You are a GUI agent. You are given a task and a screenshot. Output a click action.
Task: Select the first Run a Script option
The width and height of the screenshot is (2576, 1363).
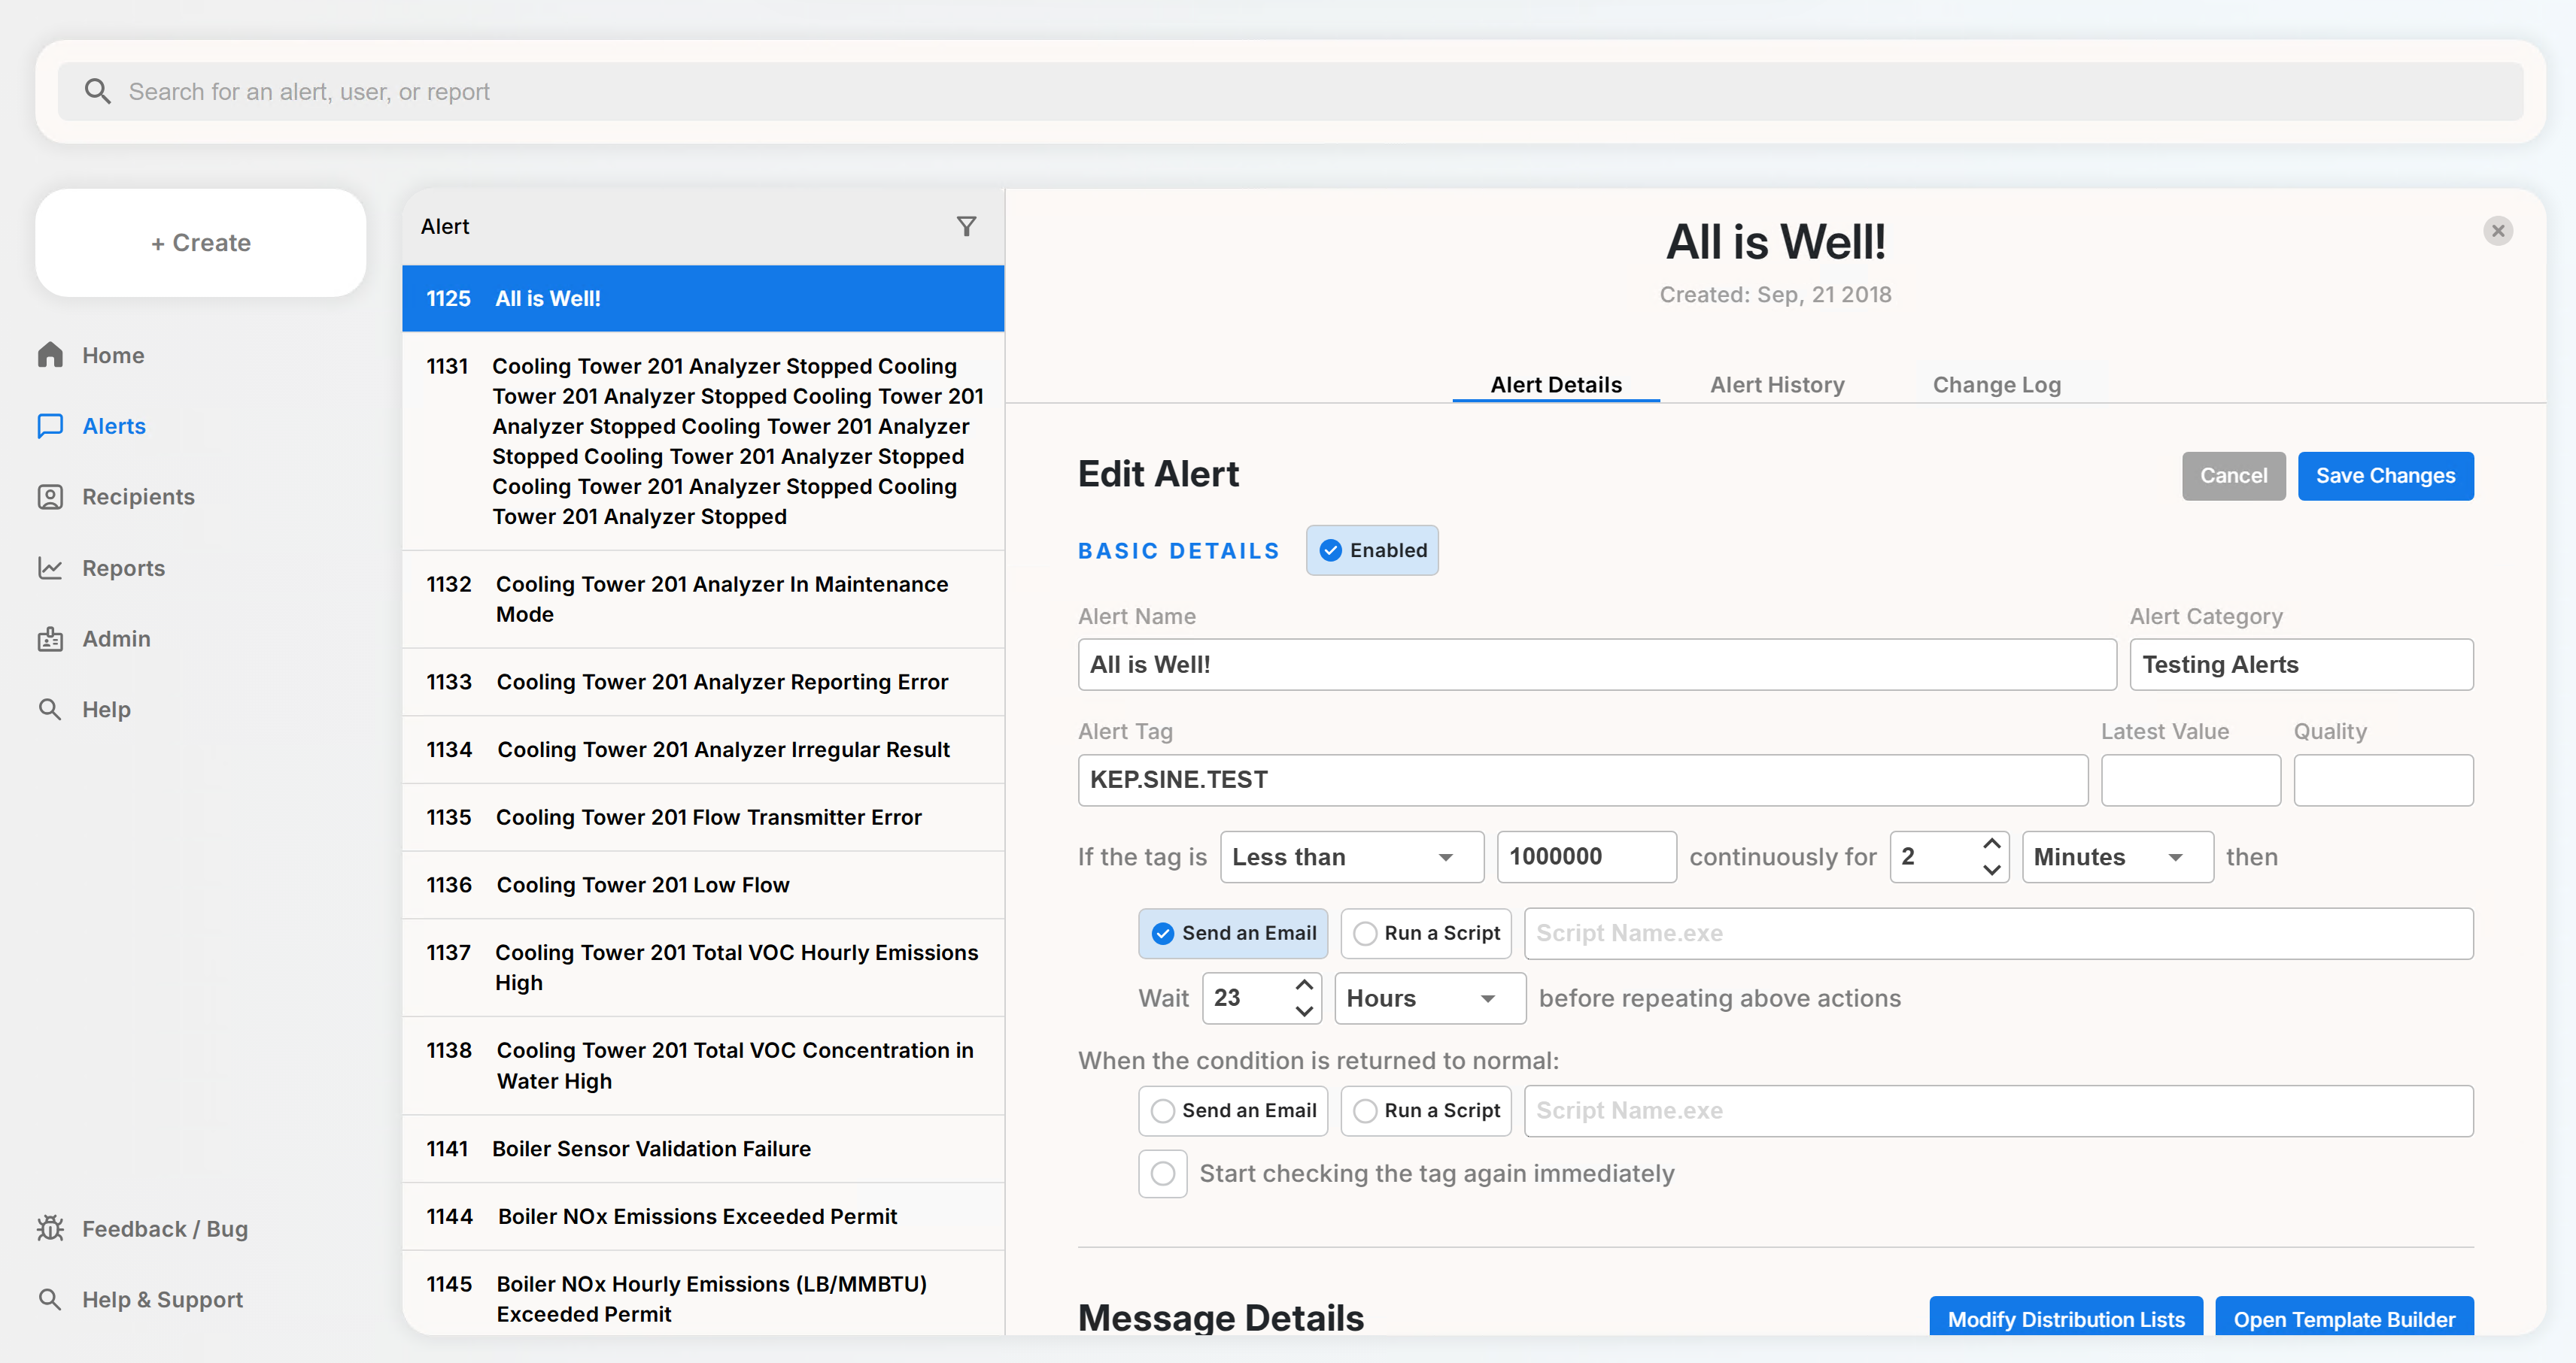[x=1365, y=933]
